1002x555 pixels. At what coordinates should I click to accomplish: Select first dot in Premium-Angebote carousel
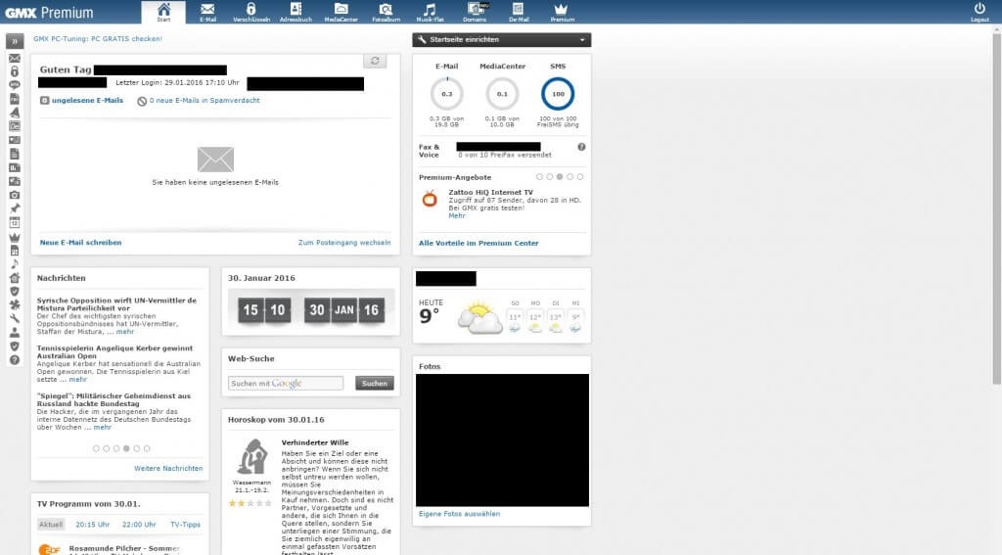[x=539, y=177]
